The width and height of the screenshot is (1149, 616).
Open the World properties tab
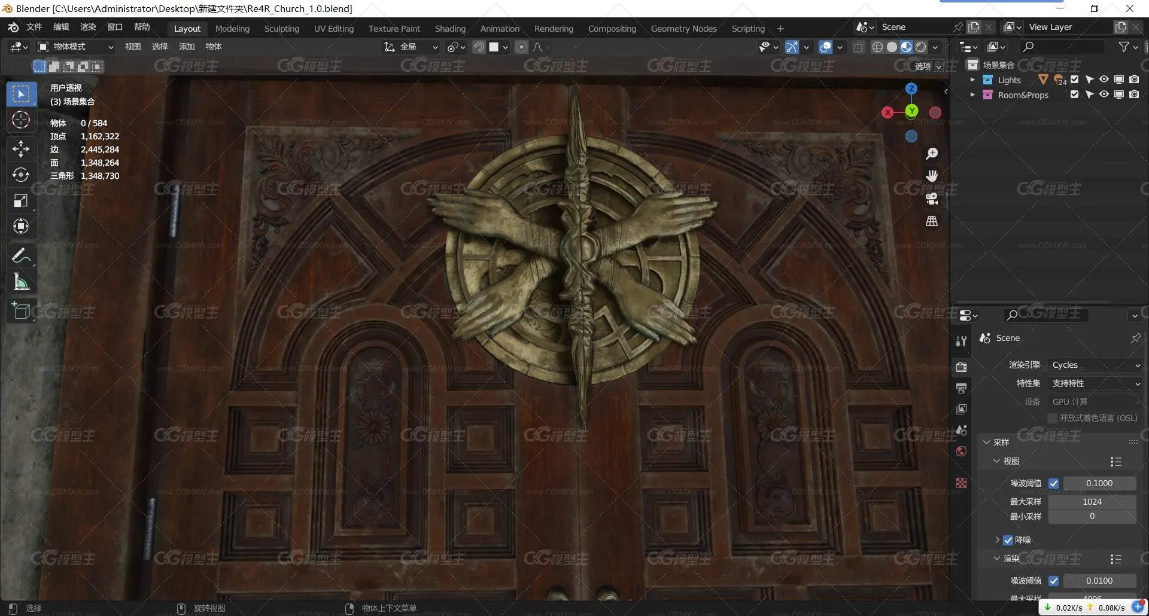(961, 451)
